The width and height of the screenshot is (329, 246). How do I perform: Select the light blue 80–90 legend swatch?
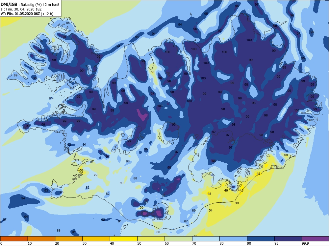233,239
